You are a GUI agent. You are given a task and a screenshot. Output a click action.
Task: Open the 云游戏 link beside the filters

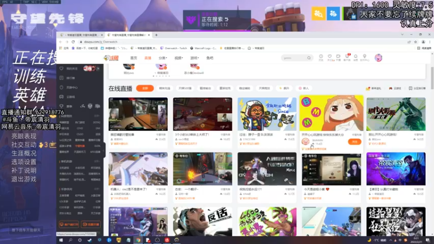tap(395, 88)
